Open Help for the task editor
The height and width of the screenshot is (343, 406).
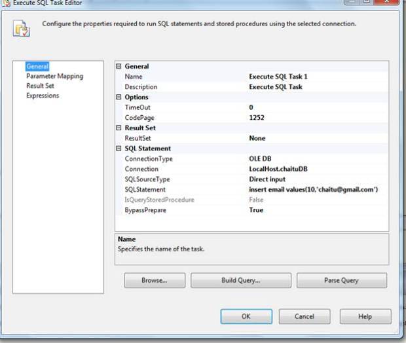point(365,316)
